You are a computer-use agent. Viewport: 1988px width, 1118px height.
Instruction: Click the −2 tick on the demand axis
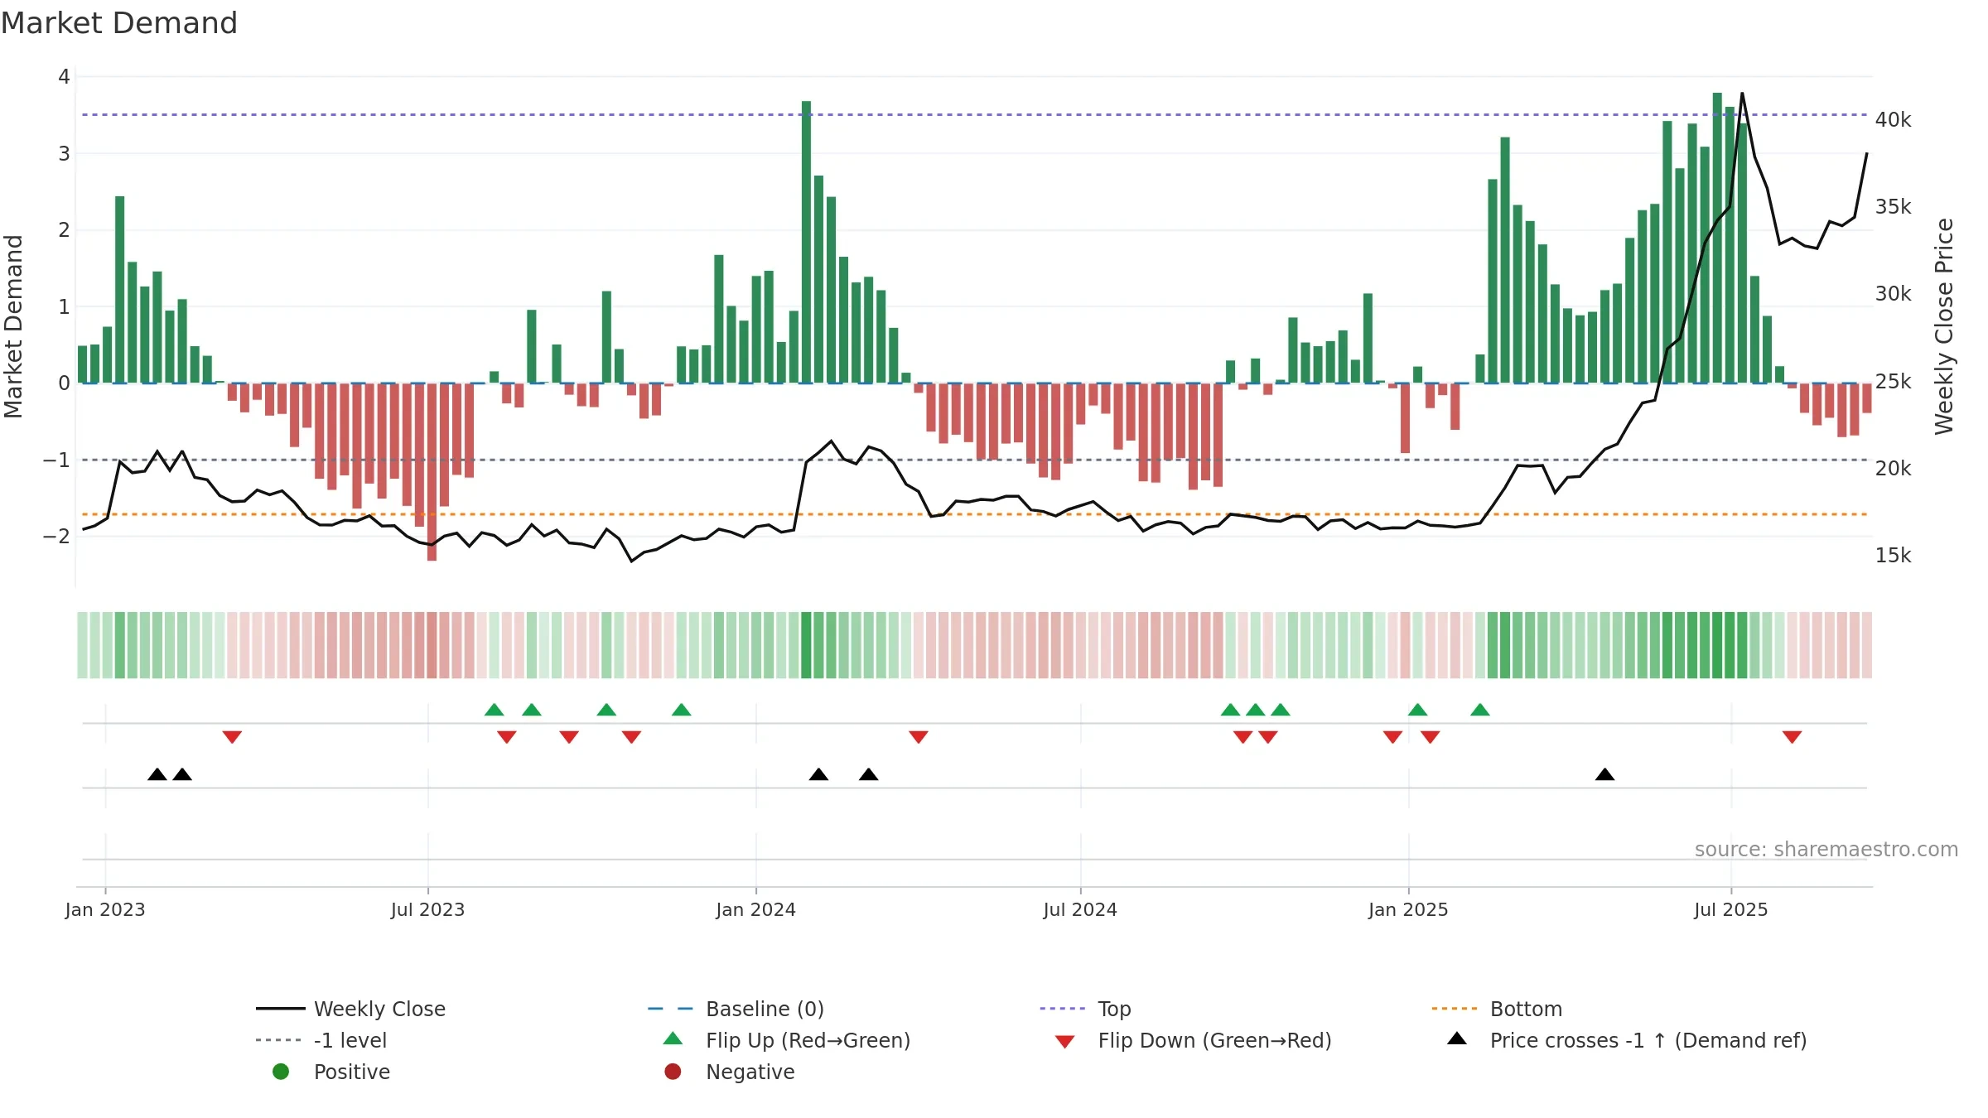click(x=56, y=537)
